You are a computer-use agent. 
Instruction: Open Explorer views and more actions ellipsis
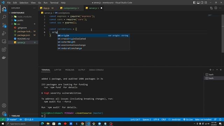[34, 8]
